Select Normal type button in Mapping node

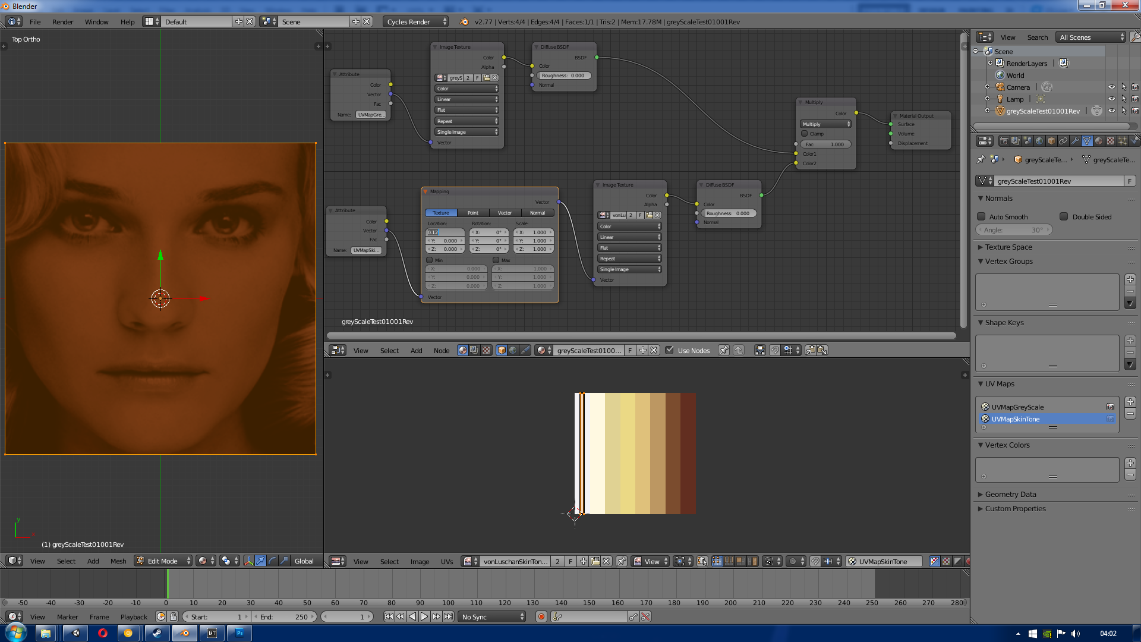(537, 213)
